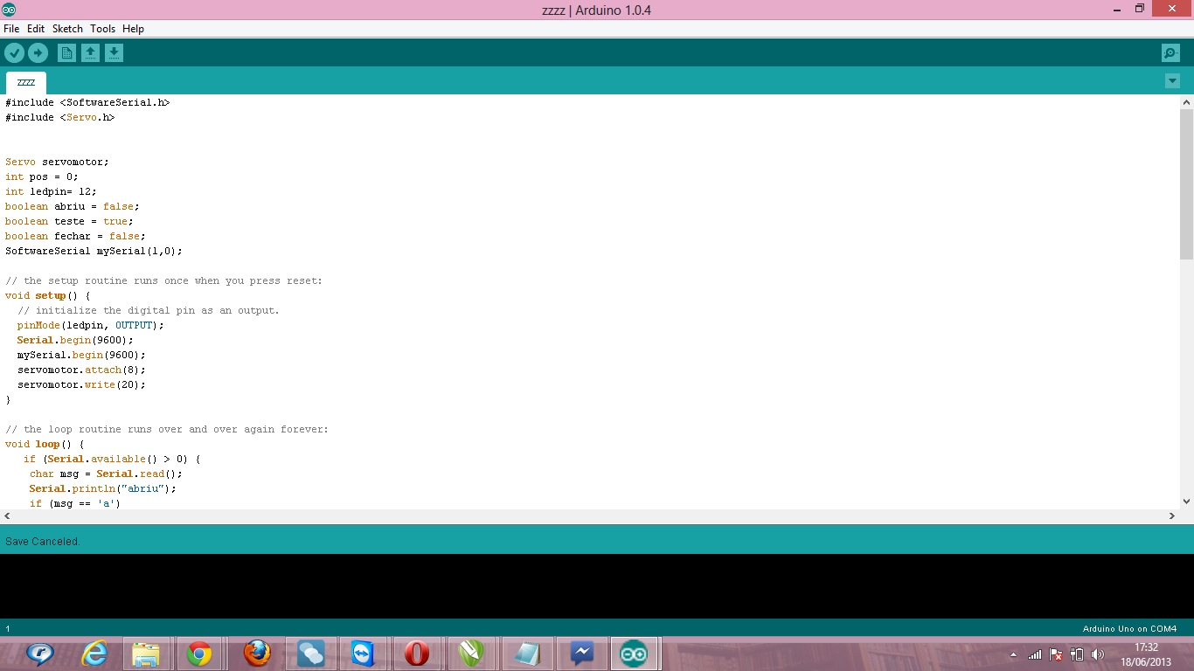Open the Help menu
Viewport: 1194px width, 671px height.
coord(133,29)
